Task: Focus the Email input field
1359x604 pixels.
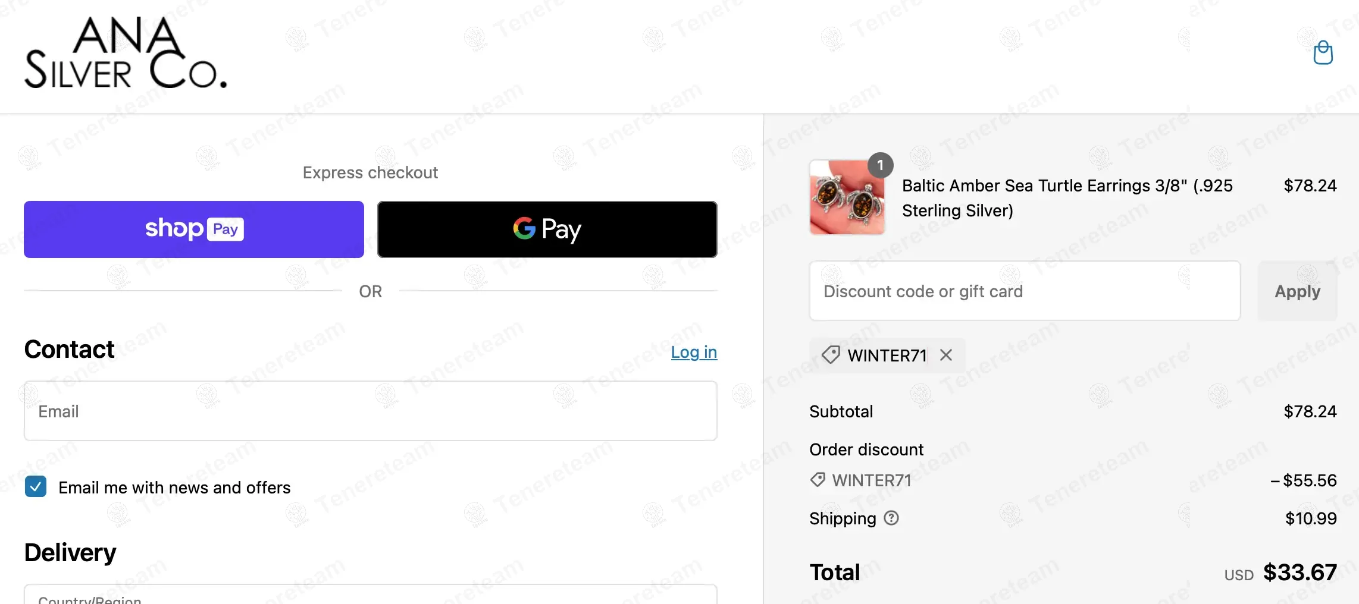Action: click(370, 411)
